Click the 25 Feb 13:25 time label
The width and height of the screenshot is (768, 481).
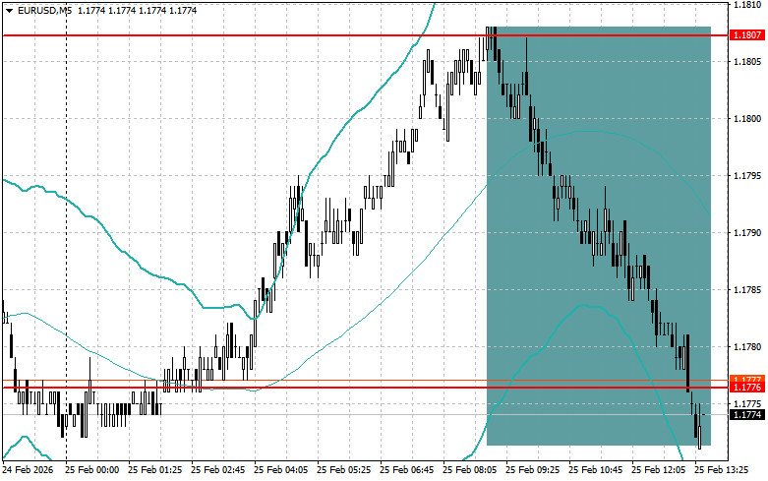coord(722,470)
